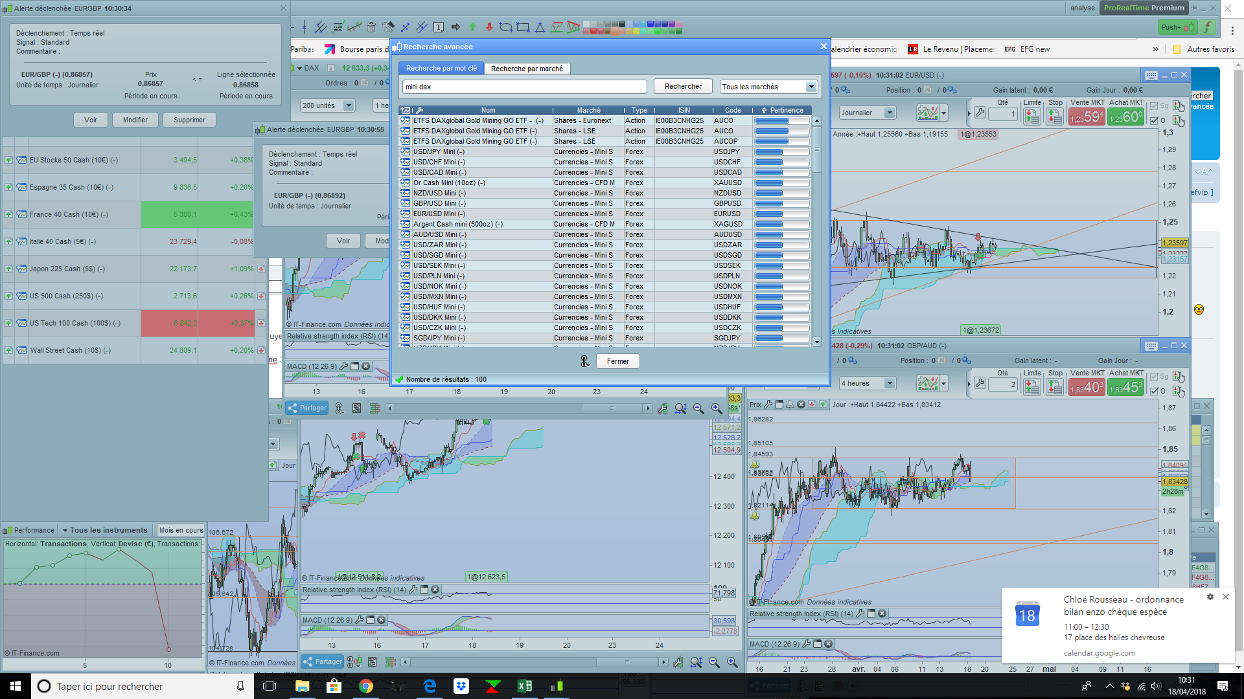Sort results by the Nom column

pyautogui.click(x=488, y=110)
